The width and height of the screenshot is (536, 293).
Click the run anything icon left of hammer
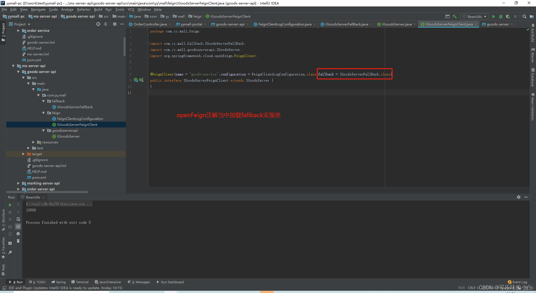[448, 16]
